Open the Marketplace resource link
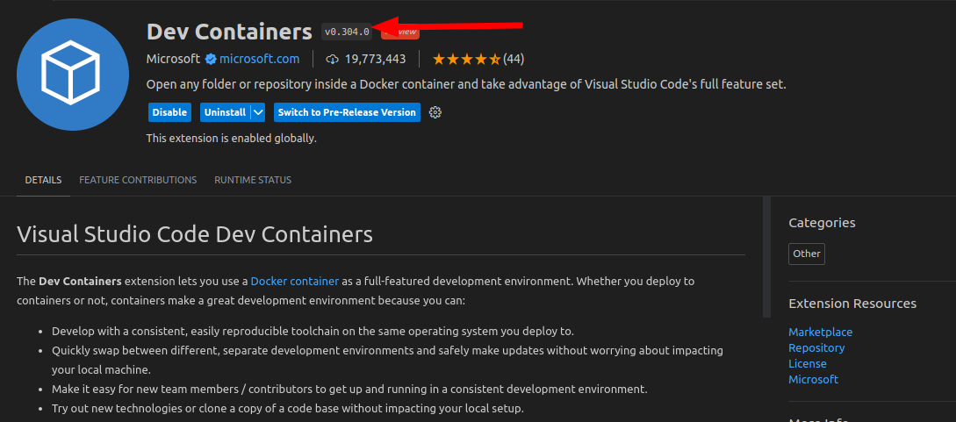The width and height of the screenshot is (956, 422). (820, 333)
